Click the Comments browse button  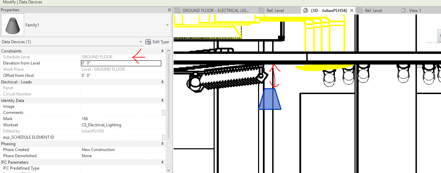coord(163,113)
